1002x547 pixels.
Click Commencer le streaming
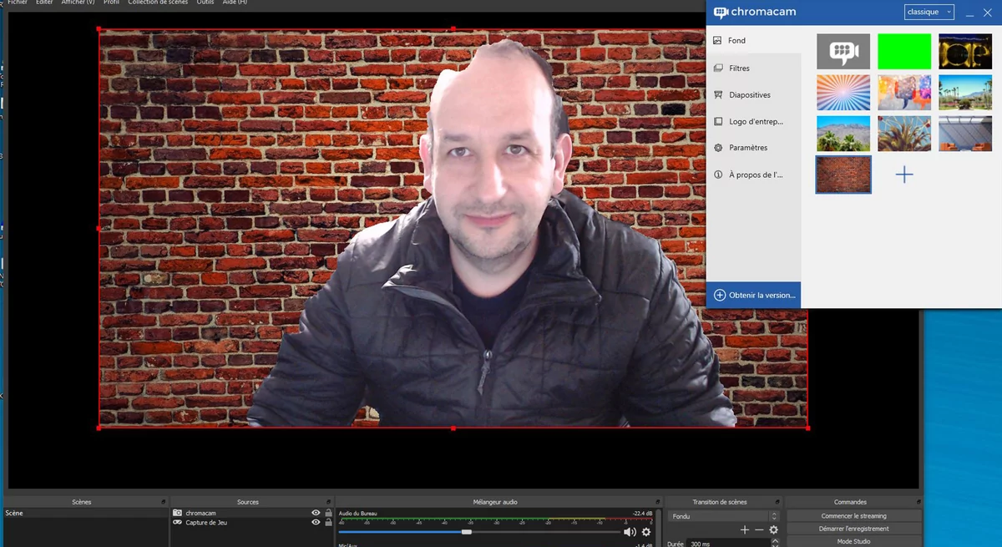pyautogui.click(x=853, y=516)
